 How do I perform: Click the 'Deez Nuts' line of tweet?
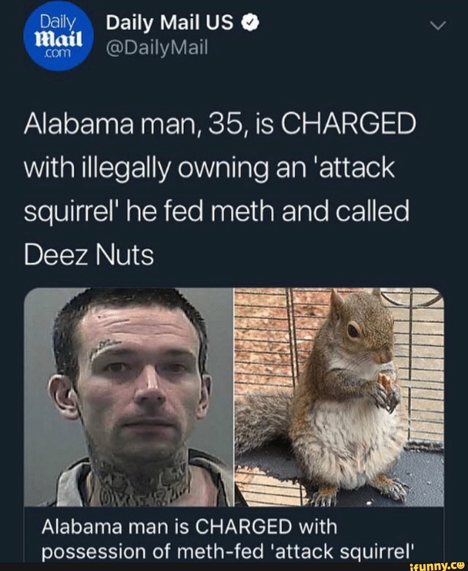click(x=89, y=255)
